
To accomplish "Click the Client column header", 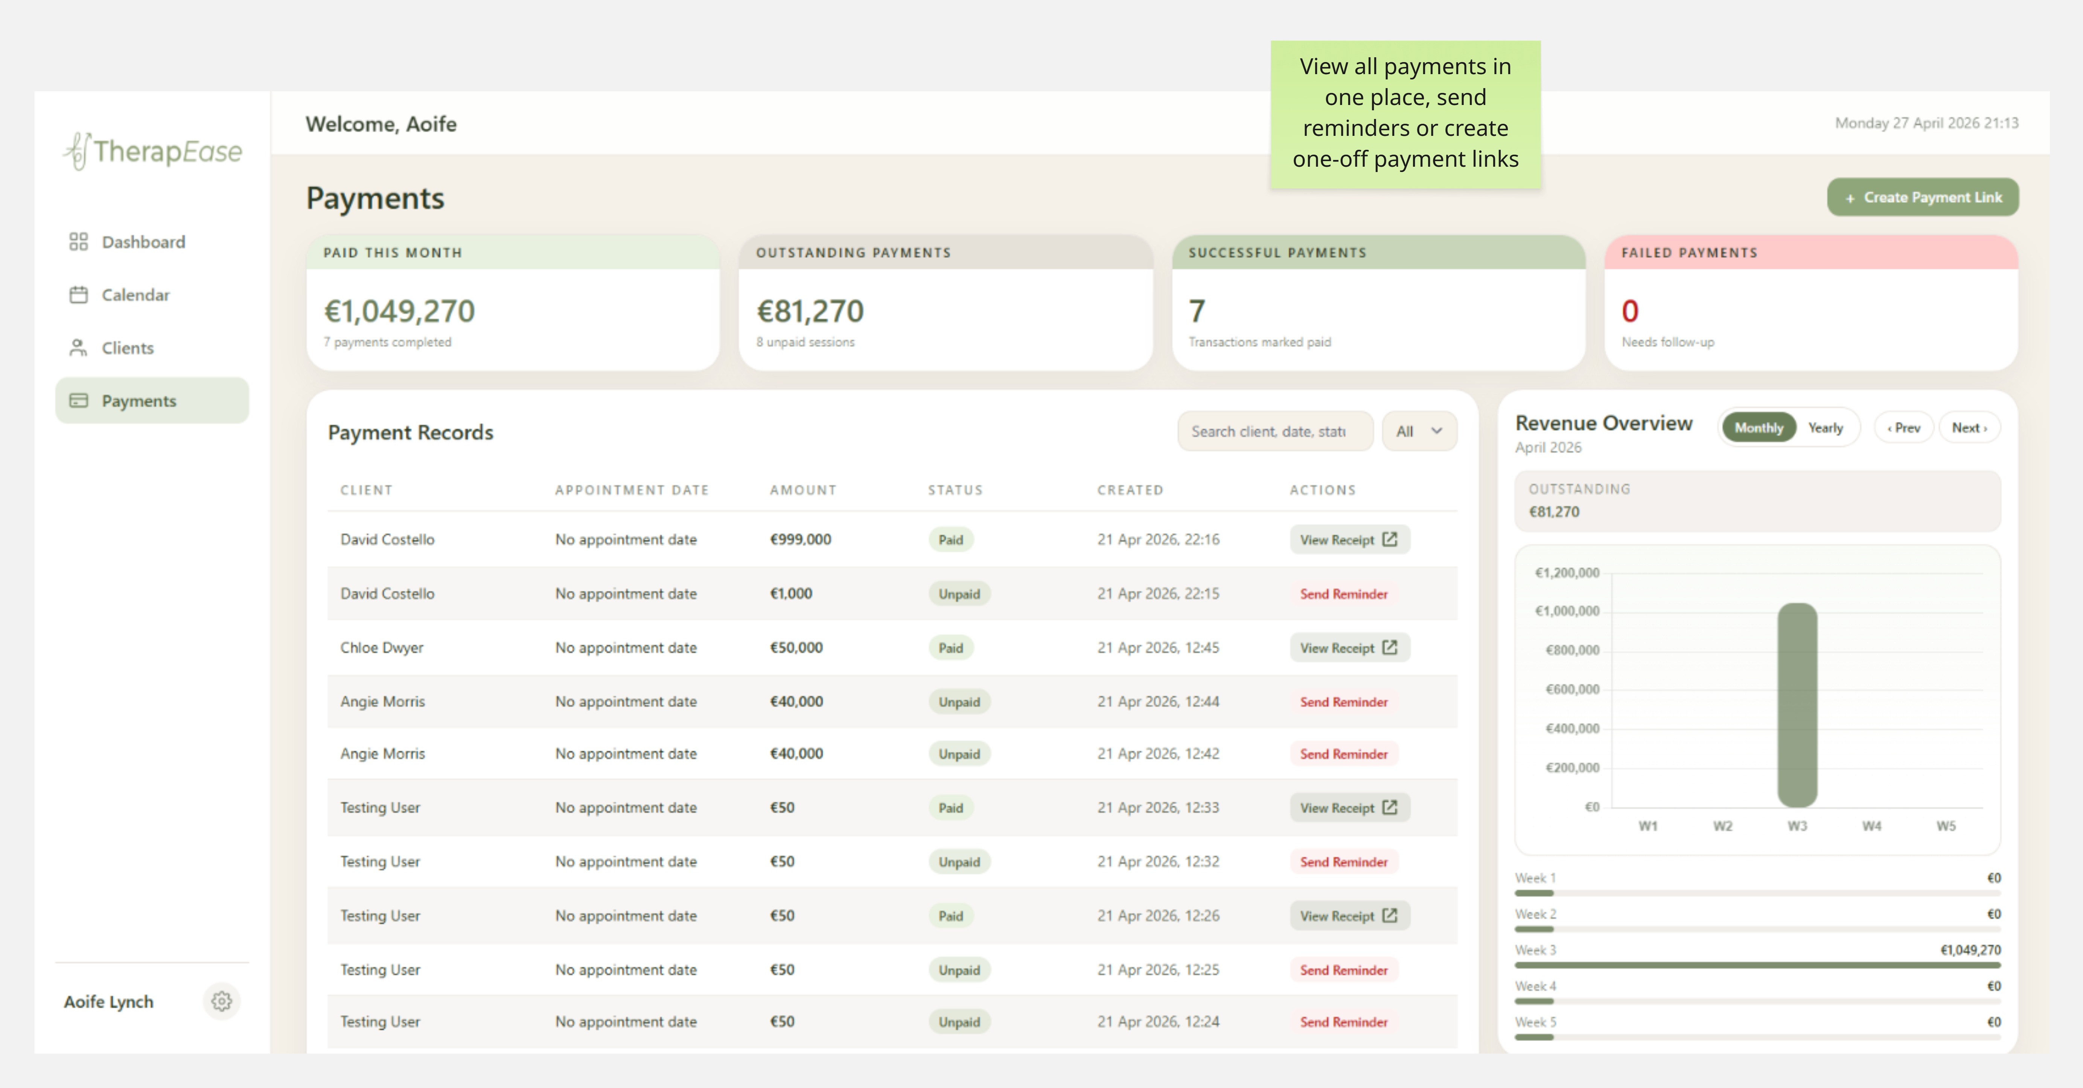I will 366,490.
